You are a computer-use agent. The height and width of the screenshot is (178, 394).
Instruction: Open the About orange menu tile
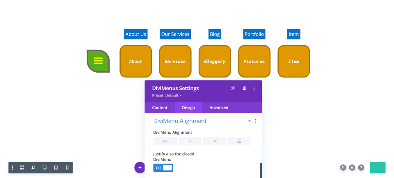pyautogui.click(x=136, y=61)
